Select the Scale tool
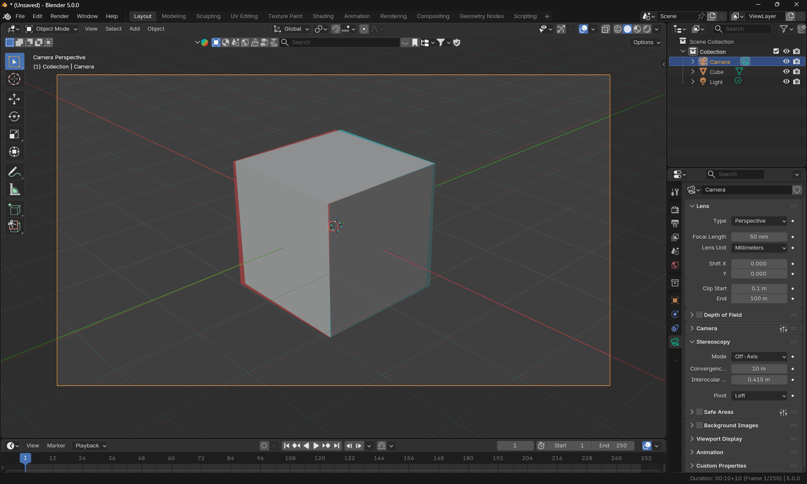 pyautogui.click(x=14, y=134)
